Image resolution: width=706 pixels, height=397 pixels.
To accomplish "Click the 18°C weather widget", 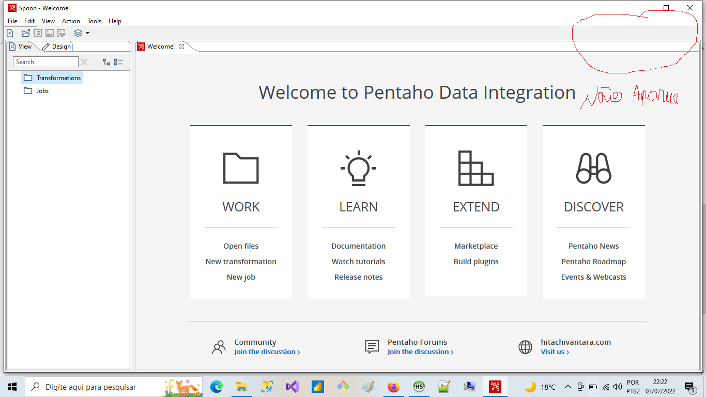I will click(541, 387).
